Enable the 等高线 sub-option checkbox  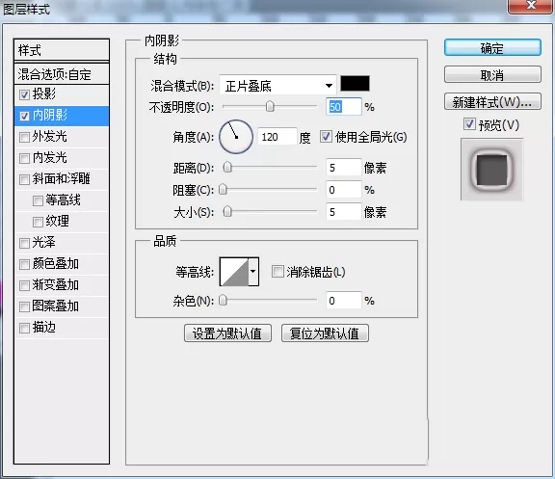pyautogui.click(x=38, y=200)
